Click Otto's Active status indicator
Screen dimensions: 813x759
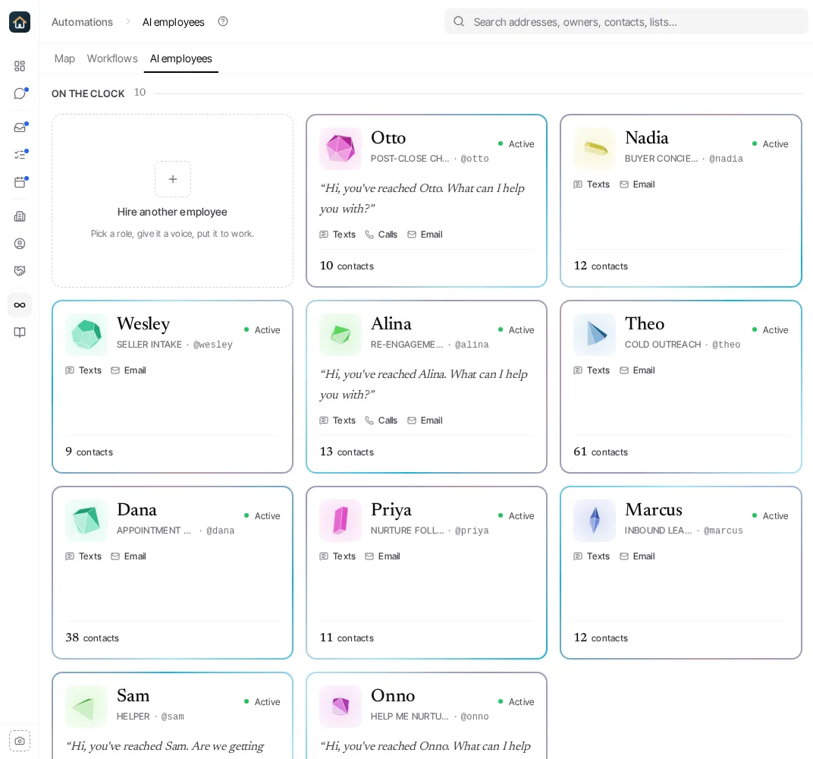click(516, 144)
